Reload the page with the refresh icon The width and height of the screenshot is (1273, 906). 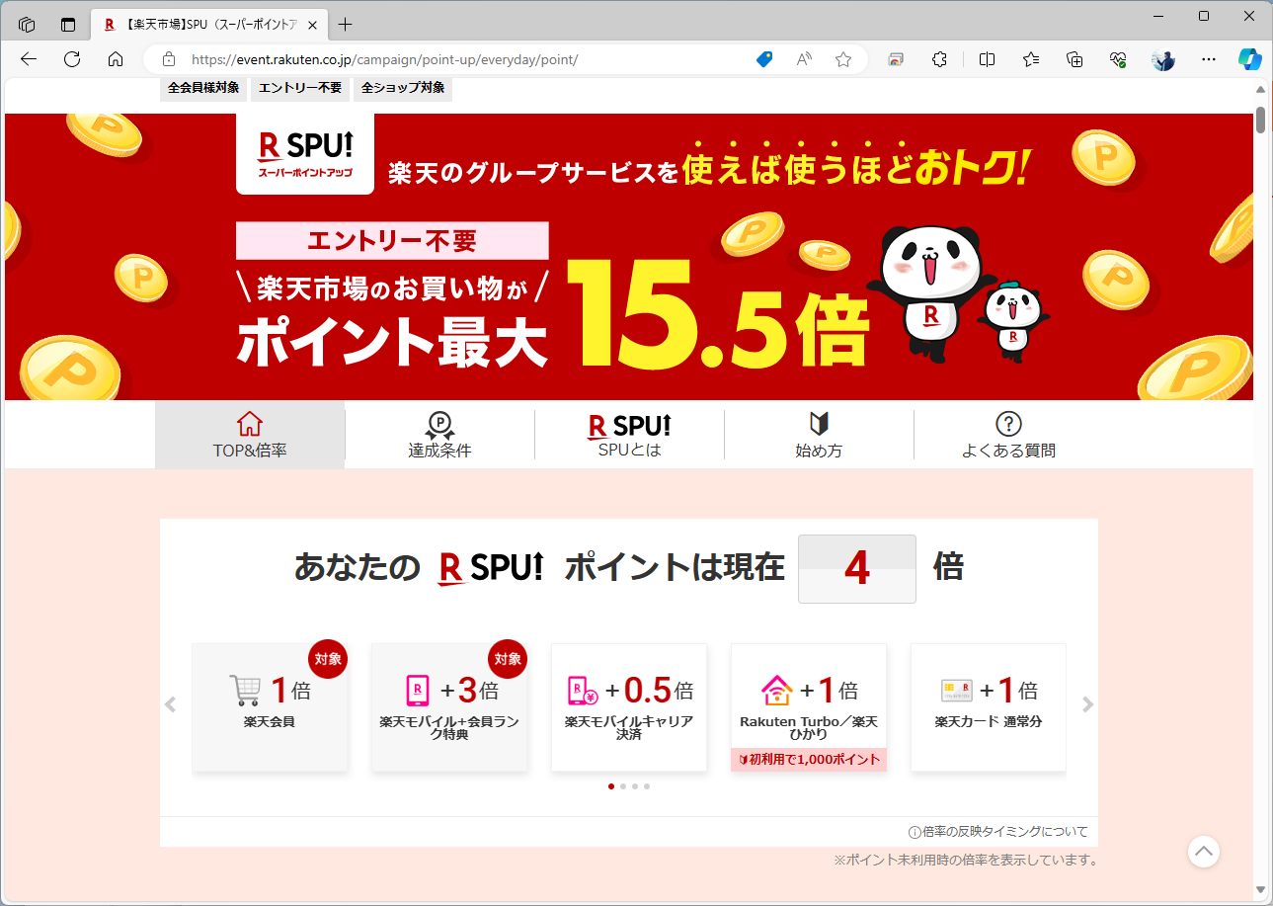[72, 59]
